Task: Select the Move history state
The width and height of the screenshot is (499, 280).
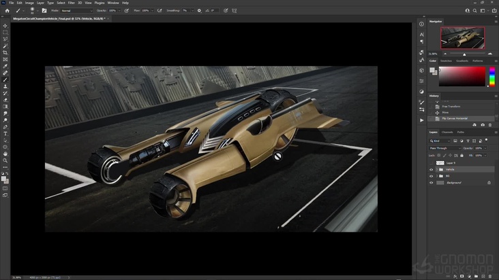Action: pyautogui.click(x=445, y=112)
